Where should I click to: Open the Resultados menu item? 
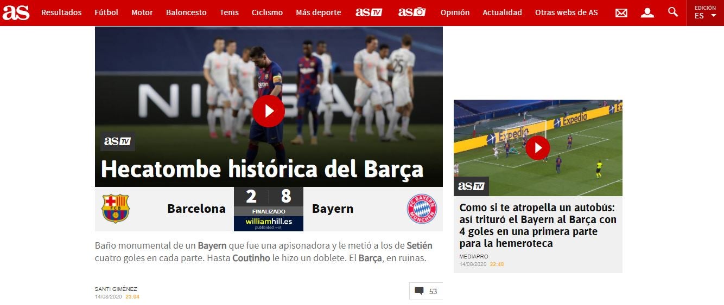61,12
